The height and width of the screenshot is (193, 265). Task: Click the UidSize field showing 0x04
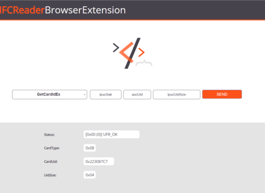tap(90, 175)
